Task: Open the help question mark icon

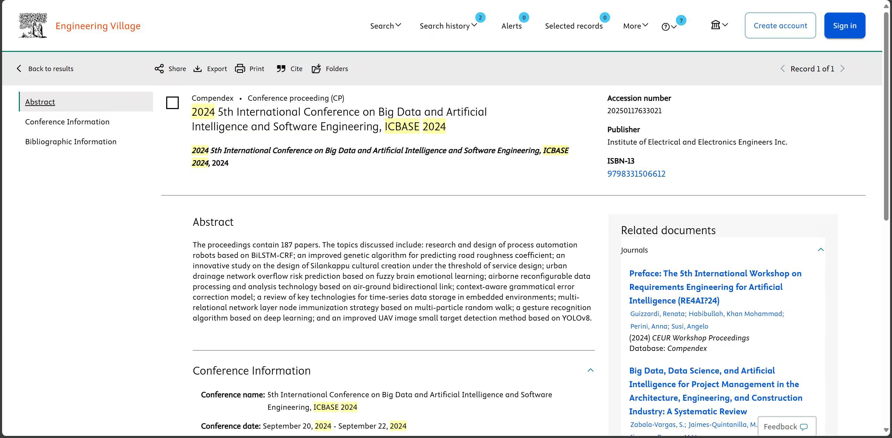Action: 666,27
